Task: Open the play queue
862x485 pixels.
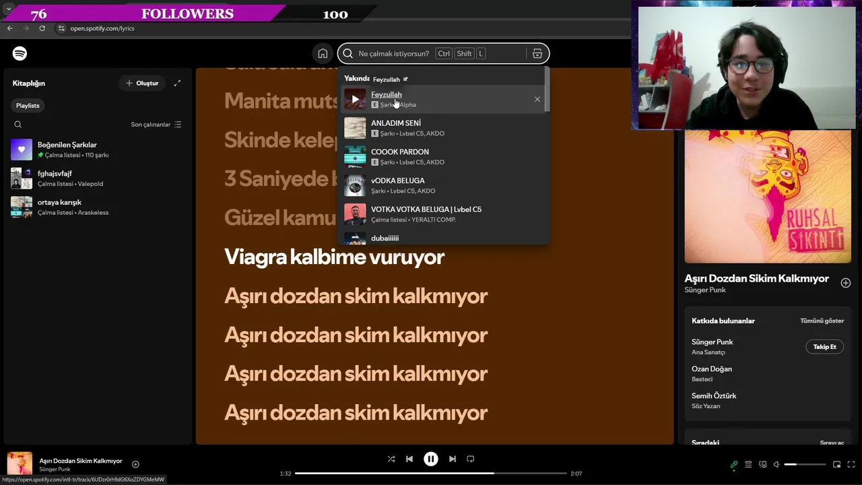Action: 748,464
